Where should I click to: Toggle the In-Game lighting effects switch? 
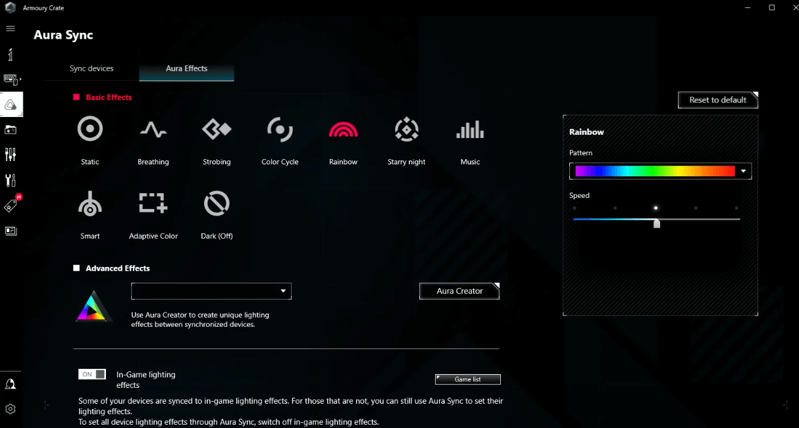92,374
